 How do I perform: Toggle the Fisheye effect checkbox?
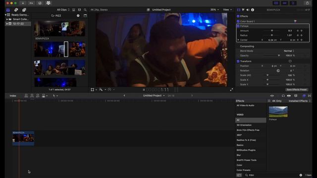tap(238, 26)
